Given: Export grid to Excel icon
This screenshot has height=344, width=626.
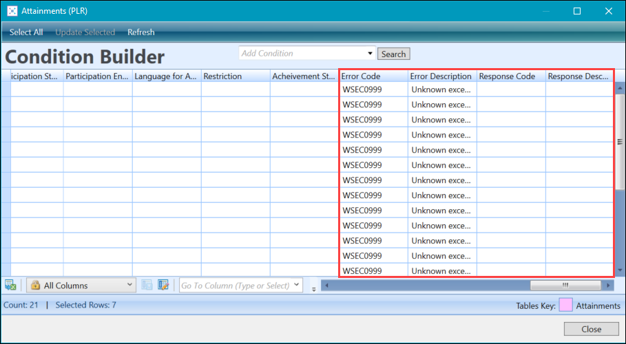Looking at the screenshot, I should 10,285.
